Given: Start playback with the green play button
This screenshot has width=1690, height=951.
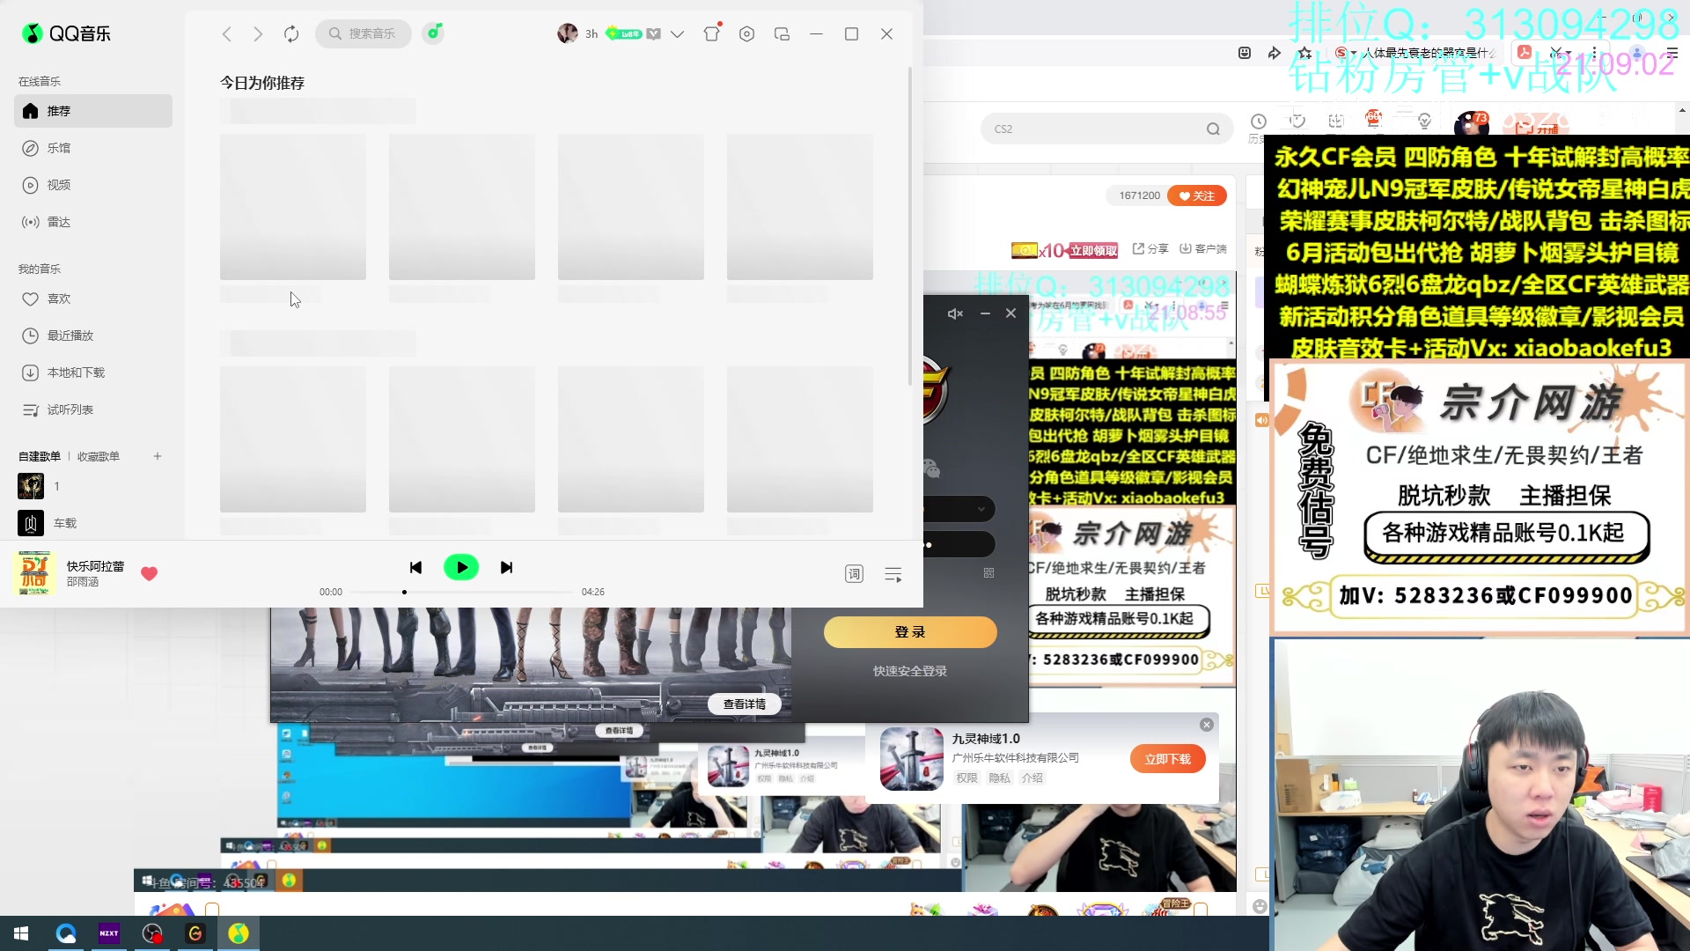Looking at the screenshot, I should point(461,568).
